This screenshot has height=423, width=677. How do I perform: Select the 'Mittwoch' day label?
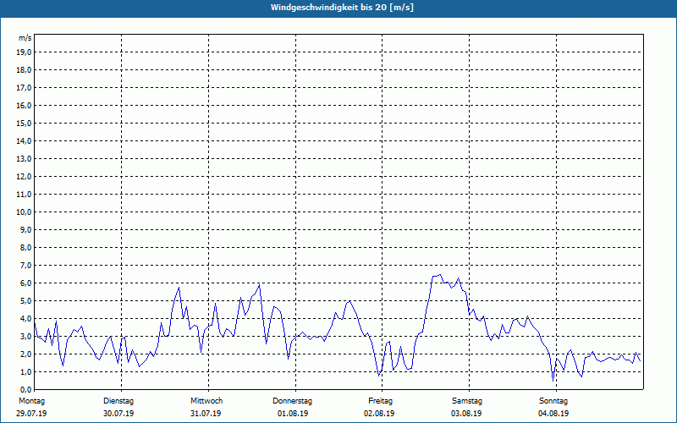(206, 401)
